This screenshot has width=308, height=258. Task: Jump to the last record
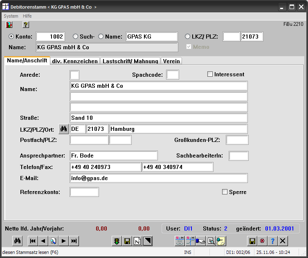pos(74,241)
